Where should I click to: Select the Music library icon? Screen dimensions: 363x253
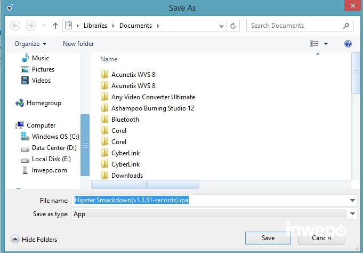pos(25,58)
